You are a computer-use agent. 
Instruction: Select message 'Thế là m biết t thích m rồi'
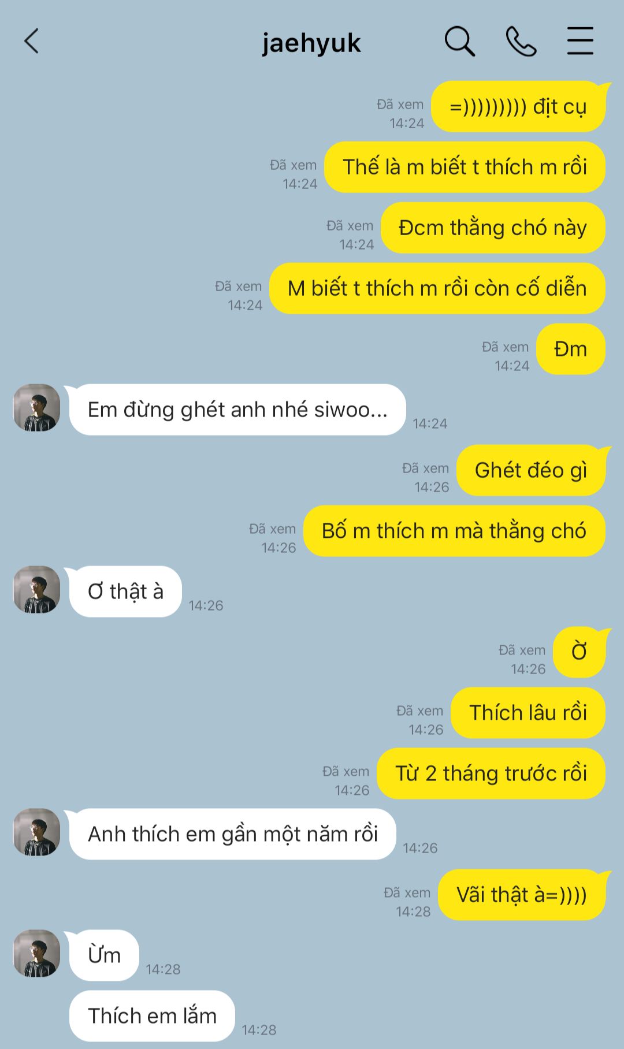pyautogui.click(x=465, y=167)
